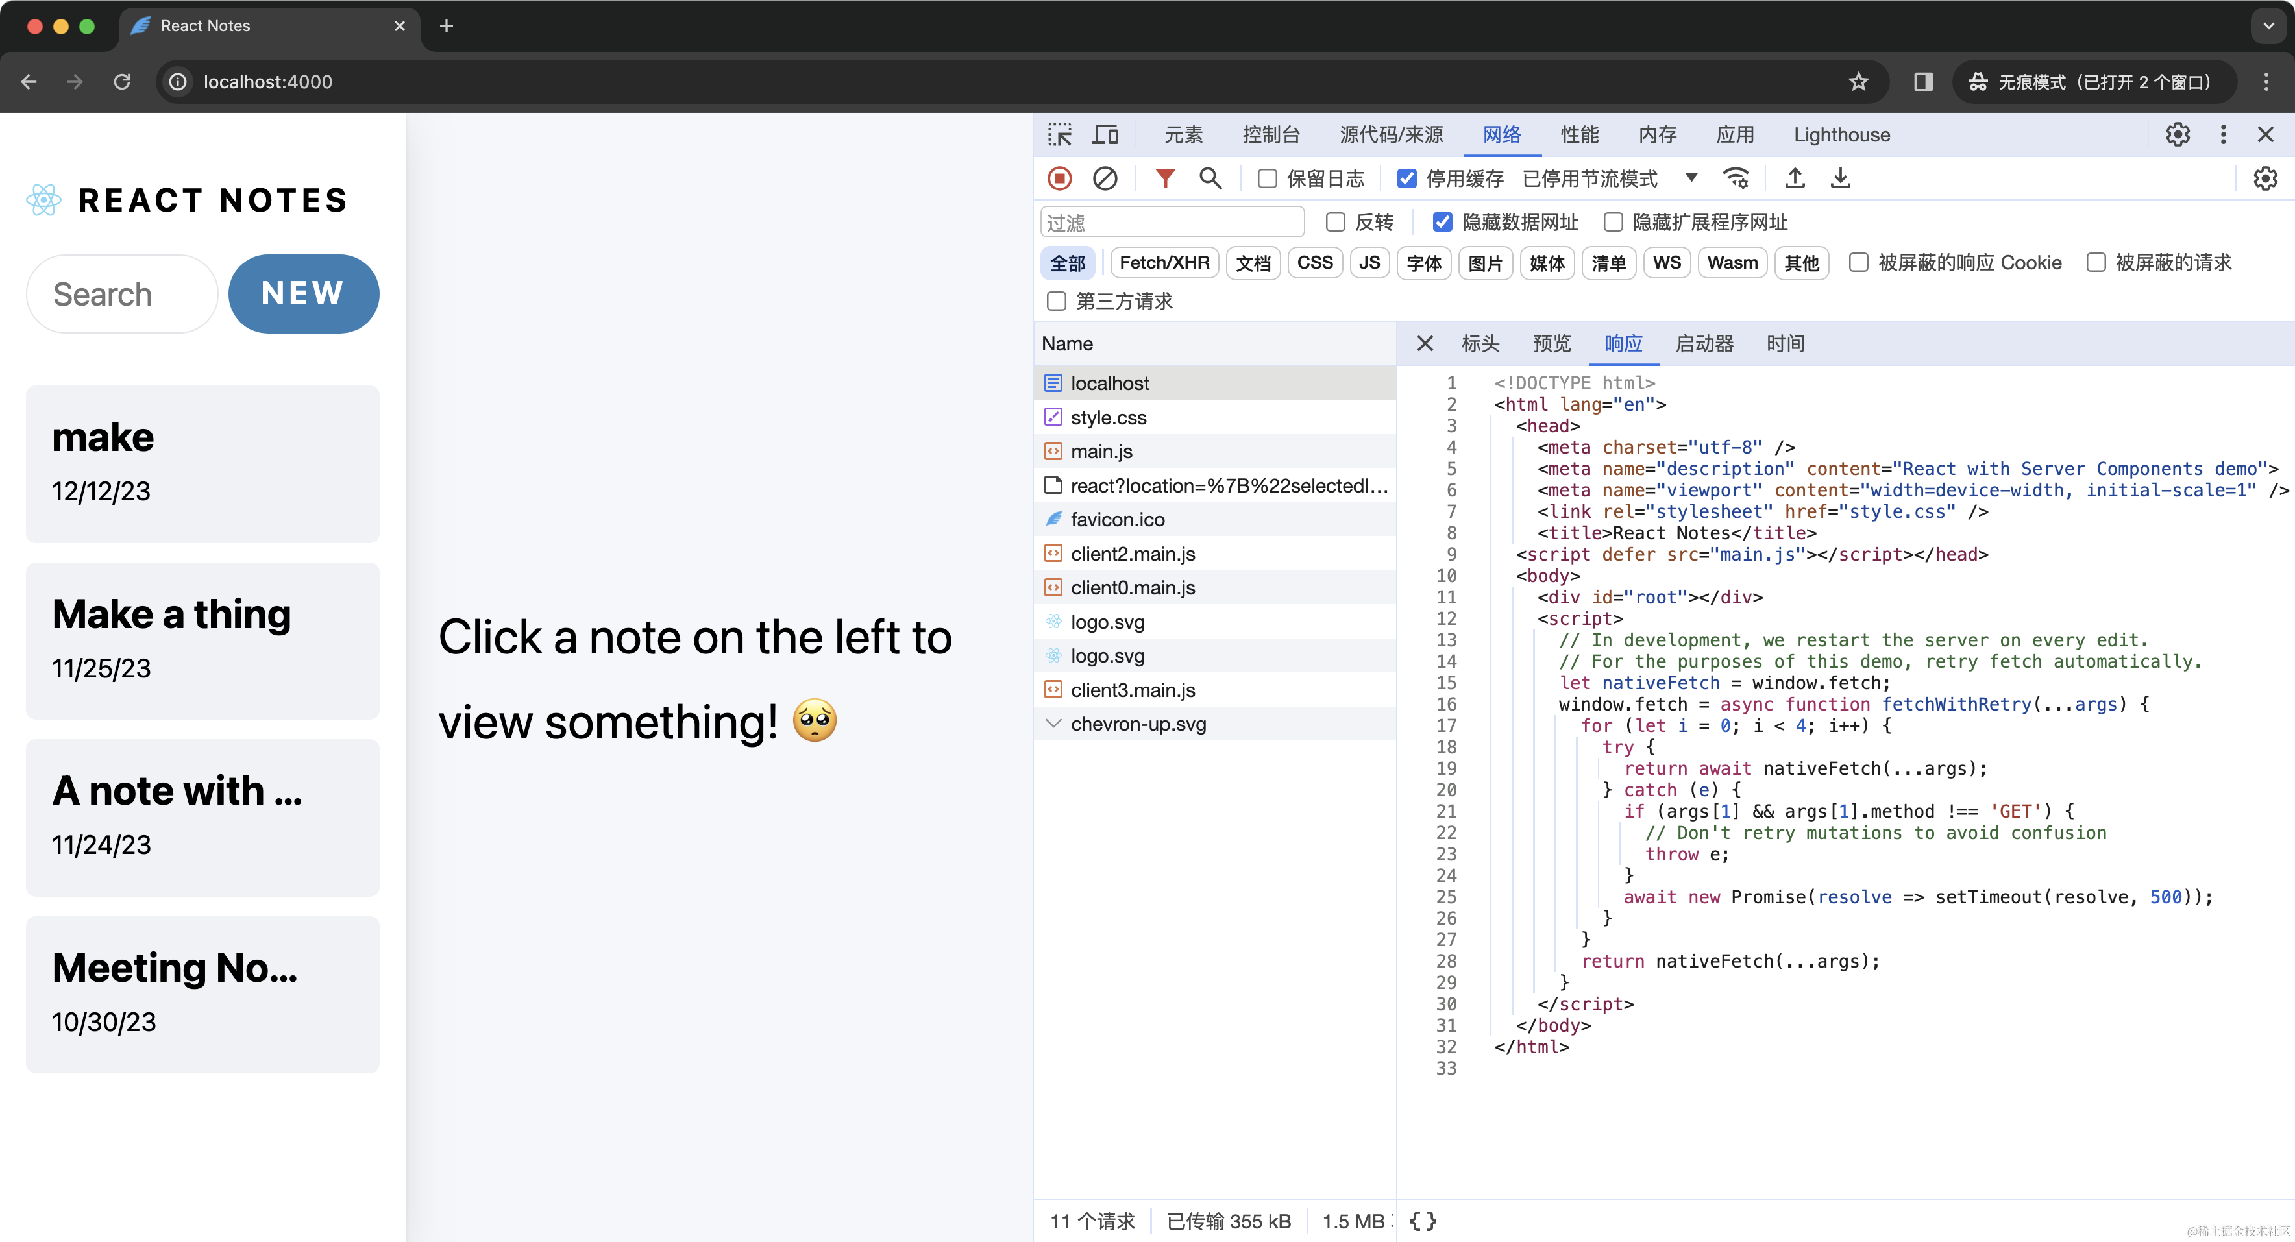Open DevTools three-dot customize menu
Image resolution: width=2295 pixels, height=1242 pixels.
tap(2223, 134)
